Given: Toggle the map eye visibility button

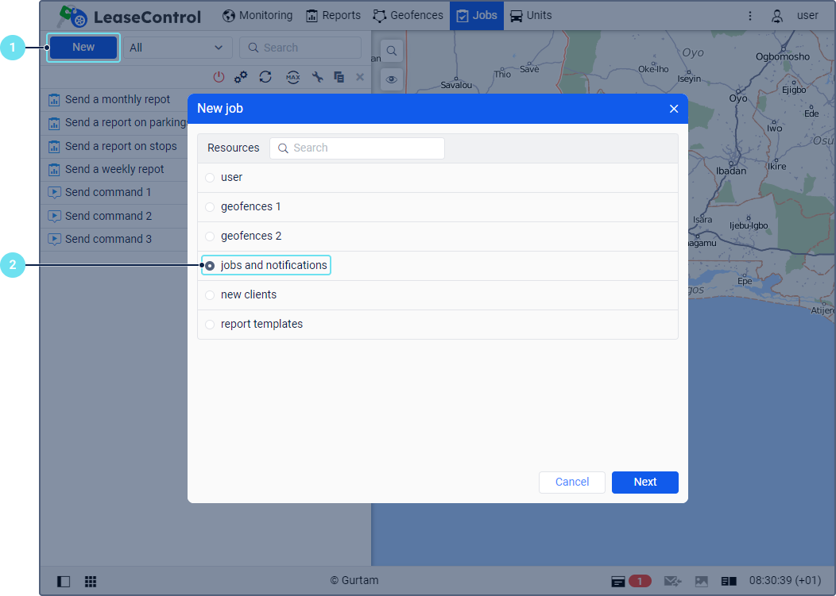Looking at the screenshot, I should [392, 79].
